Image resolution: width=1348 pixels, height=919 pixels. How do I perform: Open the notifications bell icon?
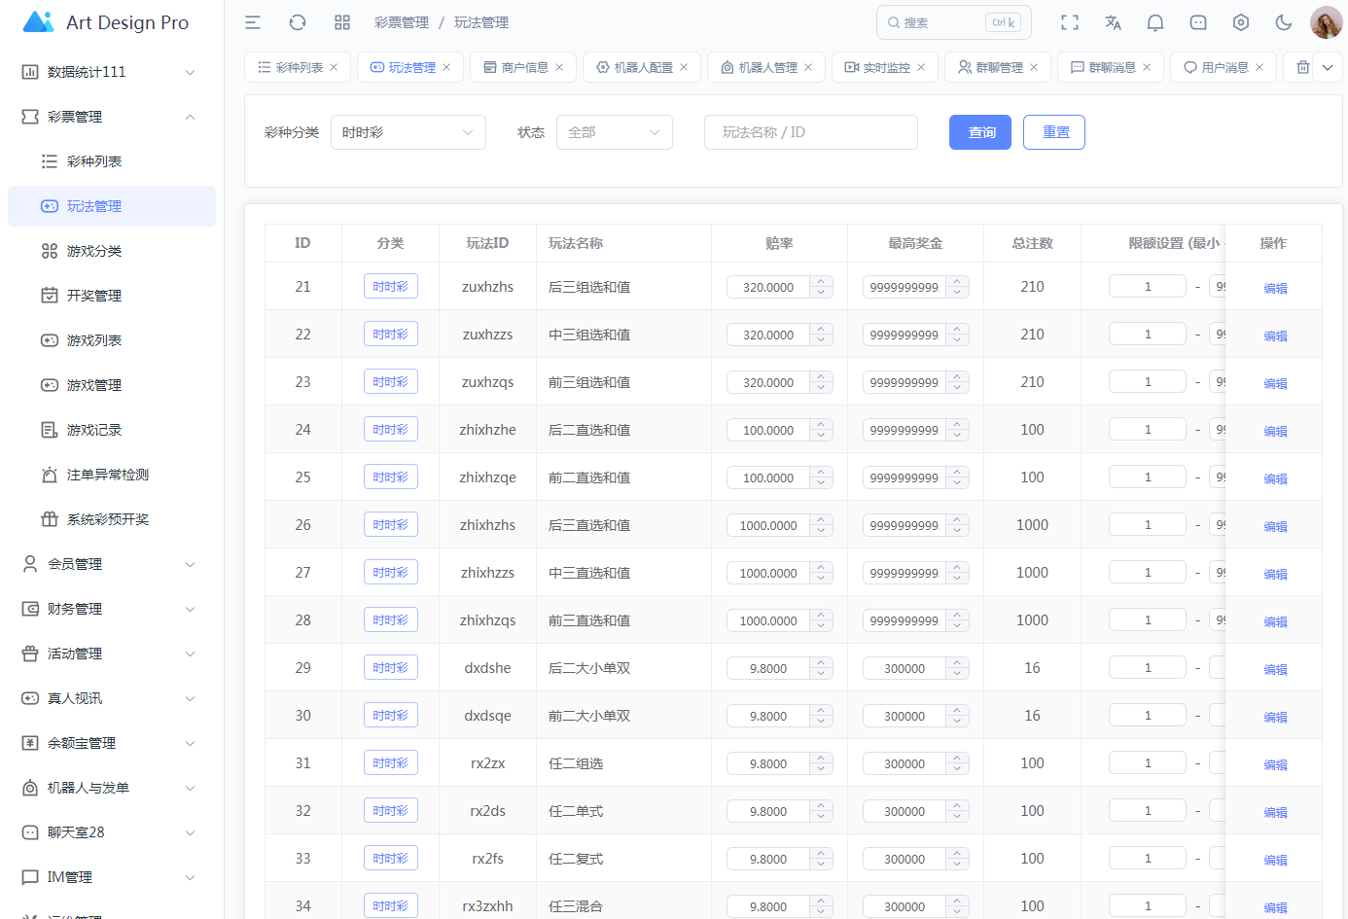pos(1155,22)
